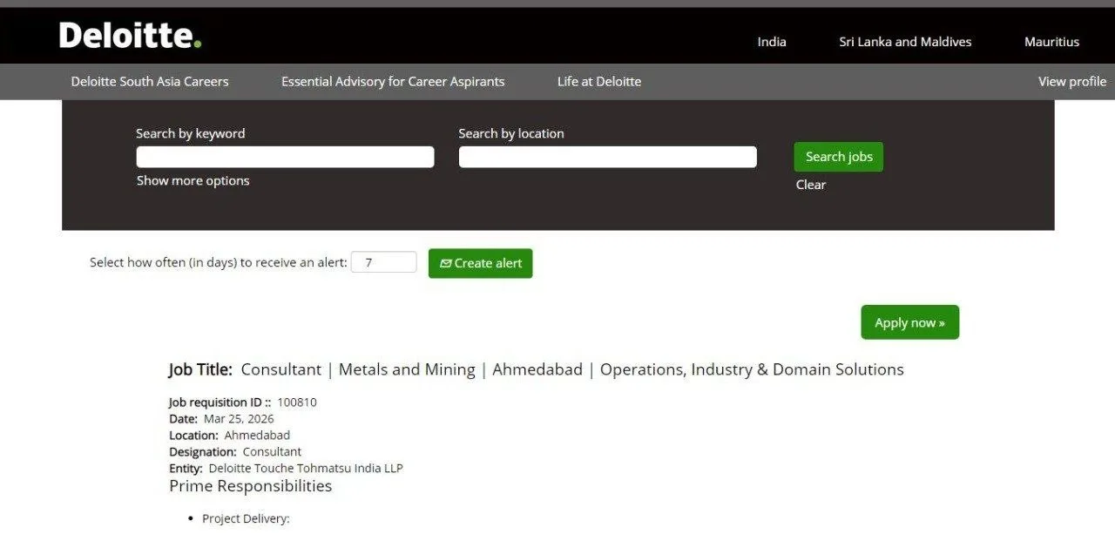Navigate to Life at Deloitte

pyautogui.click(x=599, y=82)
